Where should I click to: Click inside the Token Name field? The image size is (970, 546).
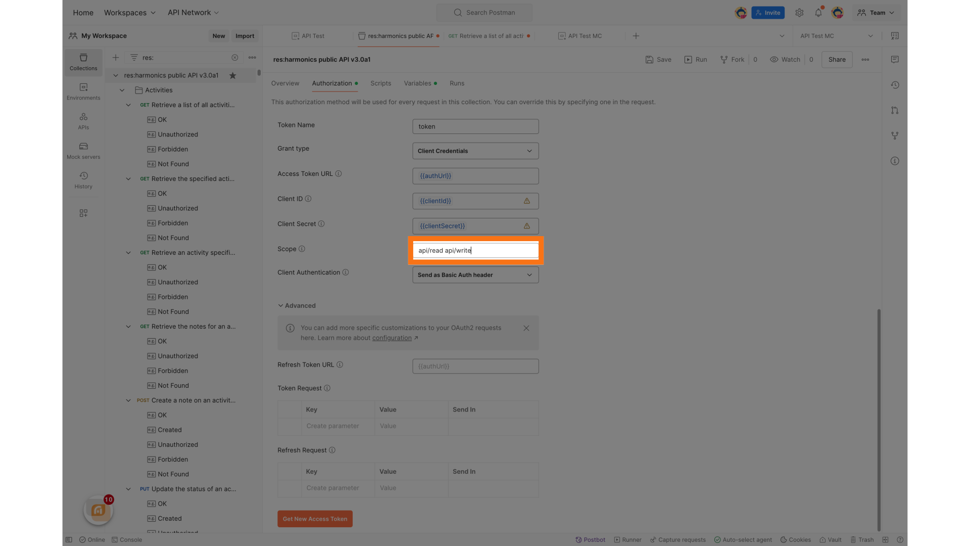(x=475, y=126)
